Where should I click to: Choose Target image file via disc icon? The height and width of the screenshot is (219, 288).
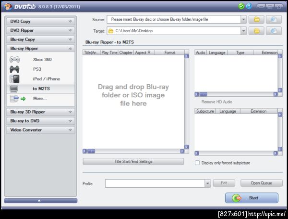[274, 31]
